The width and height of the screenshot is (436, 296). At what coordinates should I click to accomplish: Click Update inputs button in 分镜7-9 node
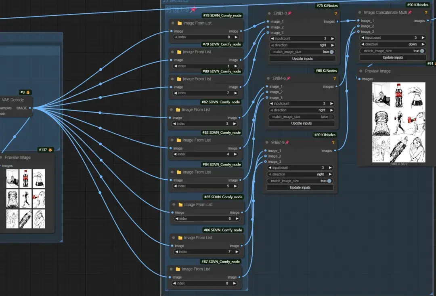300,187
